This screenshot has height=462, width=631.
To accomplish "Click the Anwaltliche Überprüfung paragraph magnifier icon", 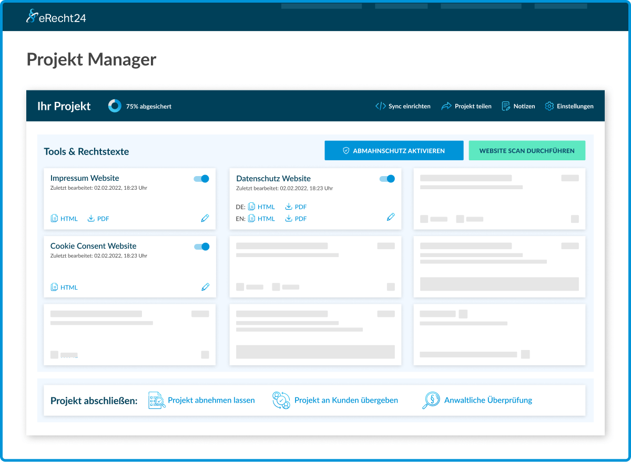I will coord(431,400).
